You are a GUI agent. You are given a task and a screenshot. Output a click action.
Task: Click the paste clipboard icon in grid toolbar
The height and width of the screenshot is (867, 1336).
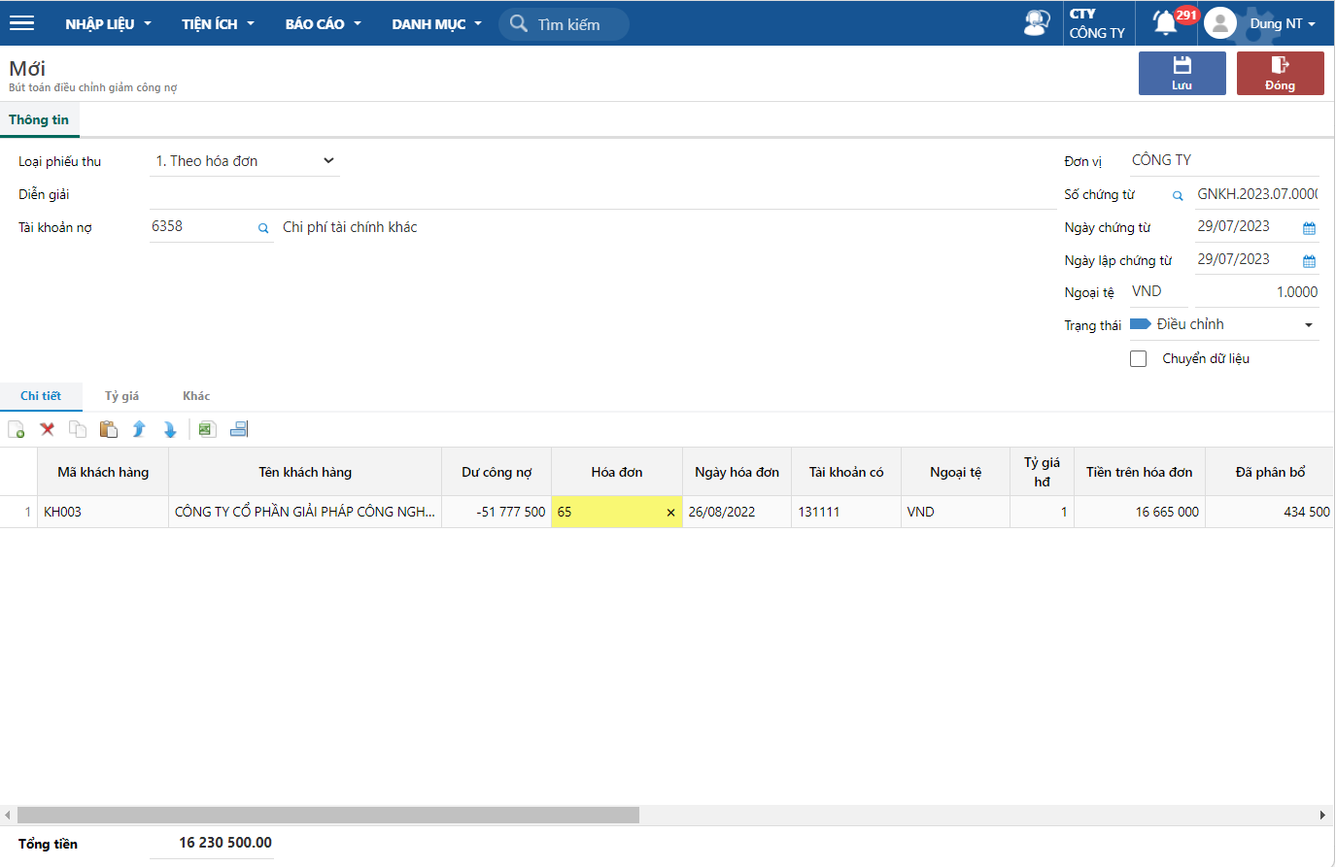(109, 429)
